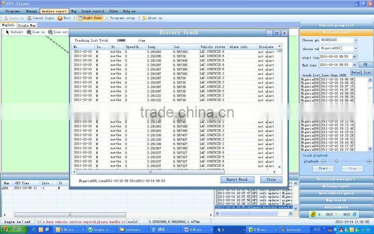Sort by the Long. column header
This screenshot has height=234, width=374.
(x=159, y=47)
